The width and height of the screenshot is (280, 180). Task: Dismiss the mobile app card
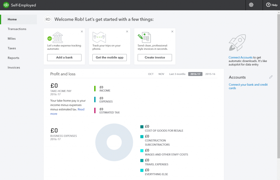(127, 32)
